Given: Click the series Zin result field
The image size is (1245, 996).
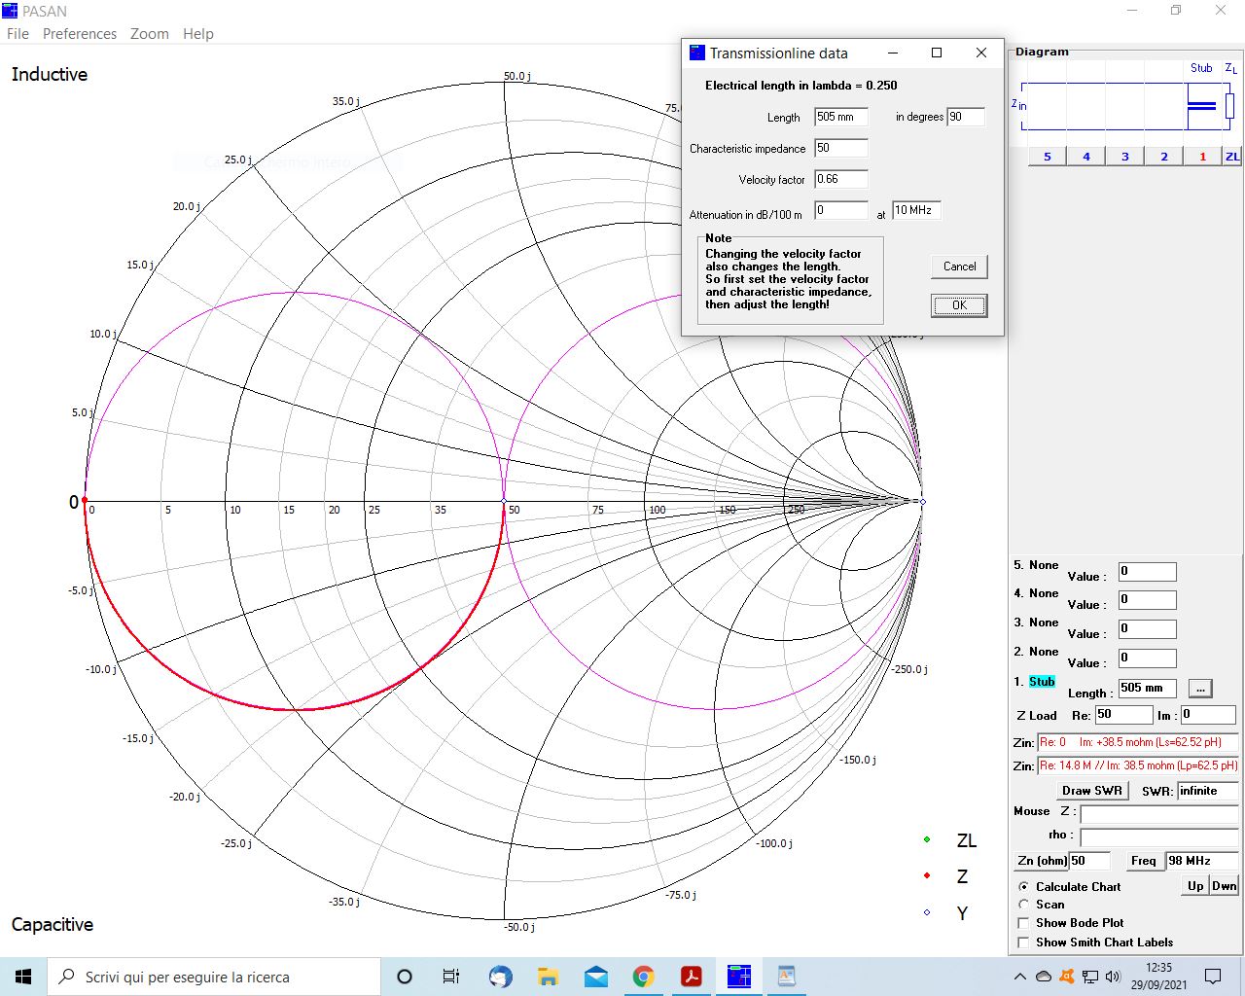Looking at the screenshot, I should point(1138,742).
